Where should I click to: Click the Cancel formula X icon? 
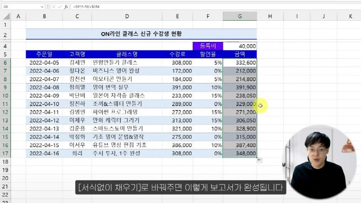(x=53, y=7)
